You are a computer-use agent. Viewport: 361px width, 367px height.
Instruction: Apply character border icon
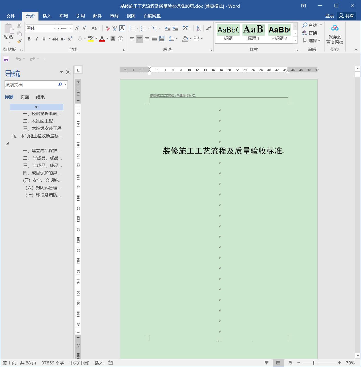(x=122, y=28)
